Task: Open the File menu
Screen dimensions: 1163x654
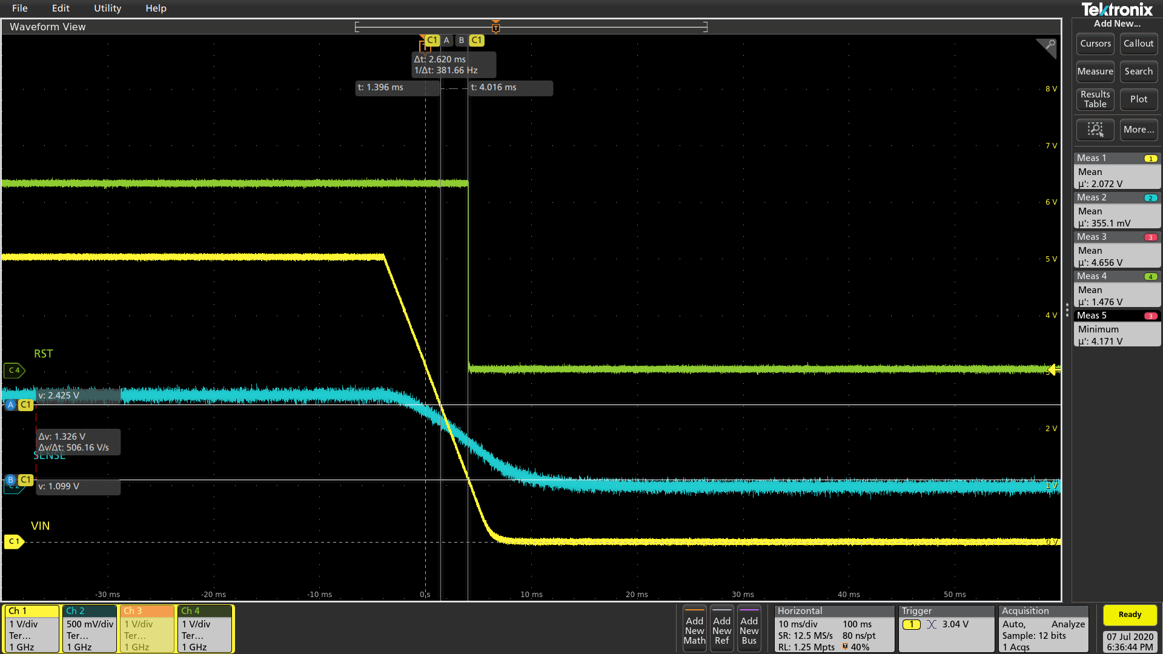Action: click(x=20, y=8)
